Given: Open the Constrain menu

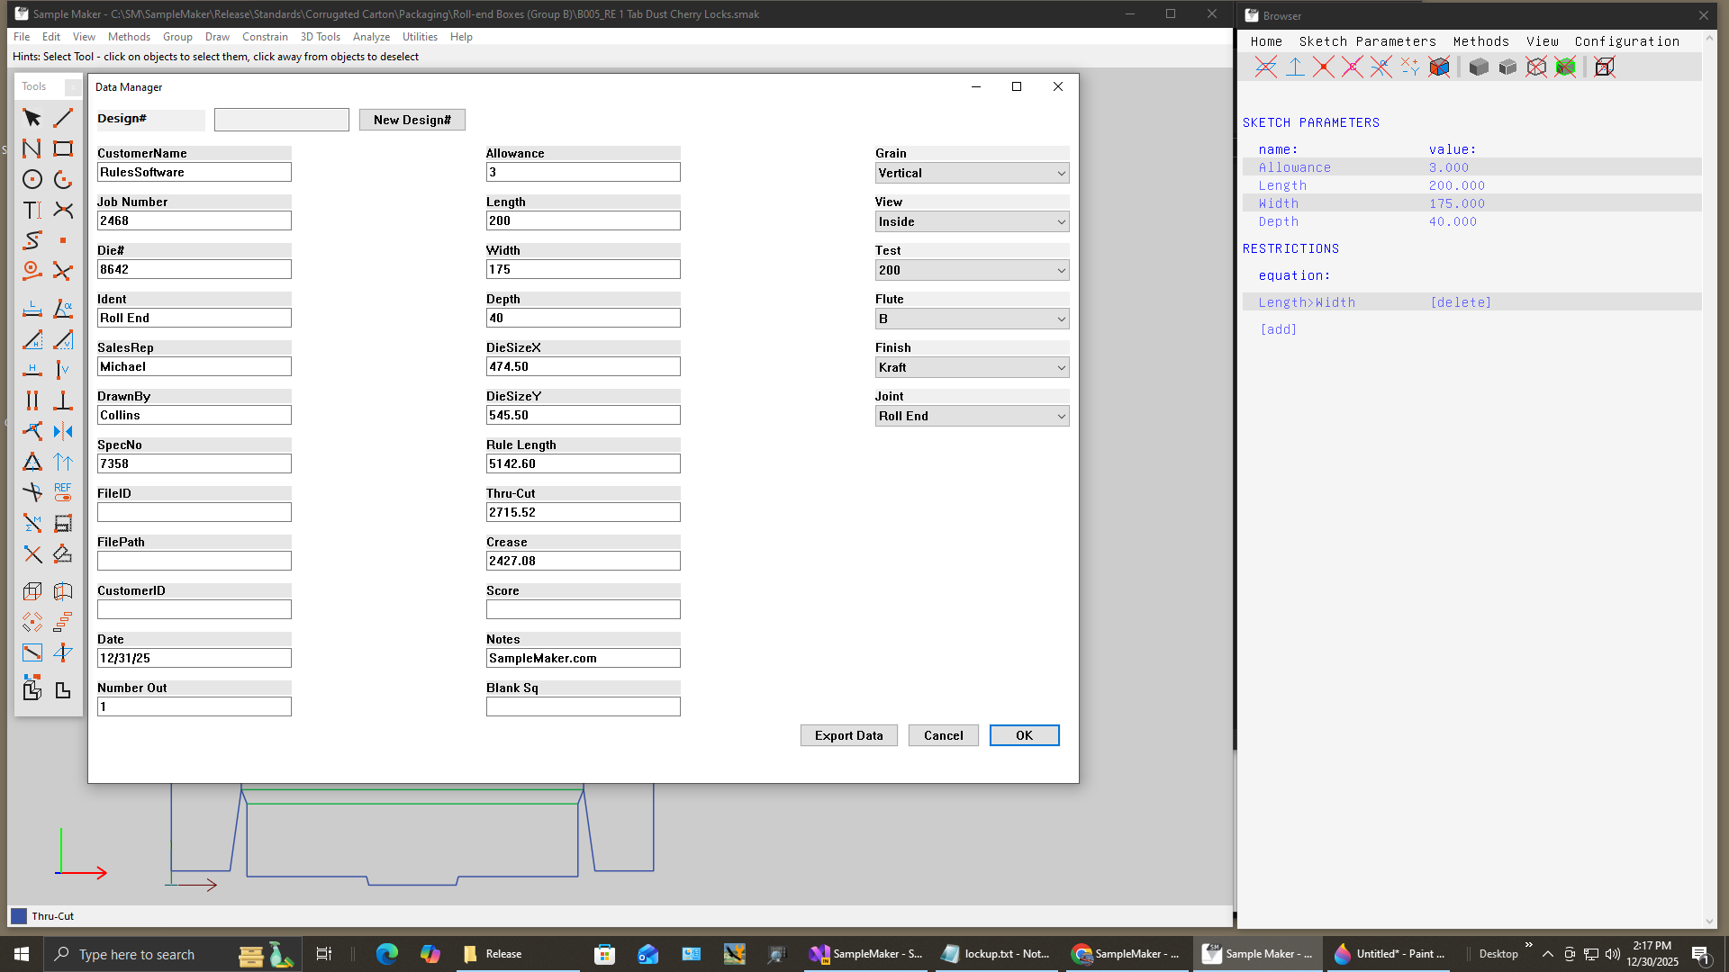Looking at the screenshot, I should (x=265, y=37).
